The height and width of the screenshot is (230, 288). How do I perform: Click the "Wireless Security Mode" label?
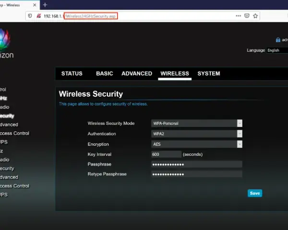pos(111,123)
